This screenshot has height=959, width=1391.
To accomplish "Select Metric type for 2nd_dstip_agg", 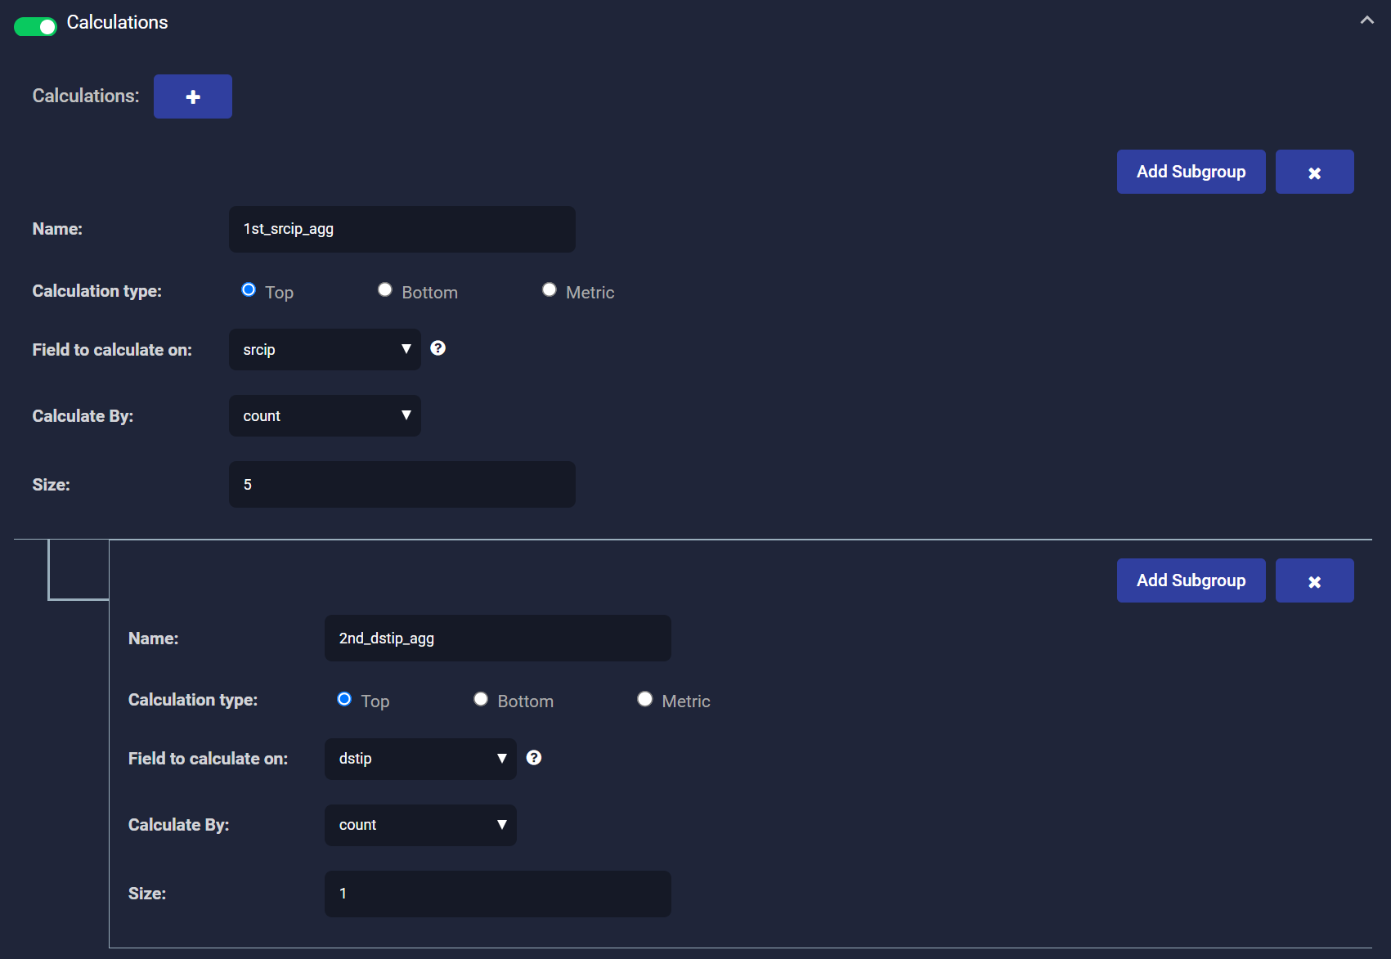I will point(645,699).
